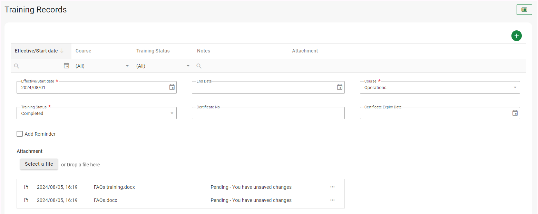
Task: Click the Notes filter search icon
Action: click(x=199, y=66)
